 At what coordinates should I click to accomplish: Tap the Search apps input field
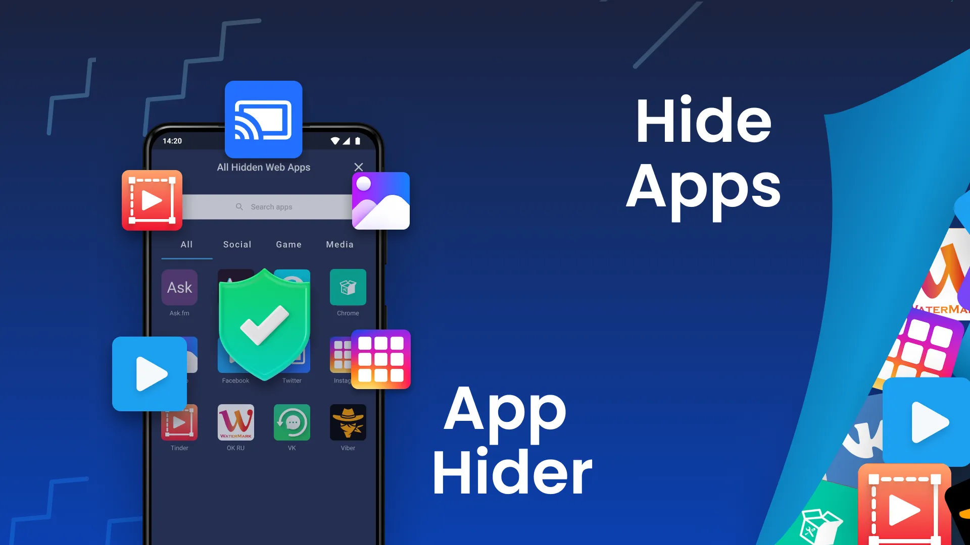tap(264, 206)
